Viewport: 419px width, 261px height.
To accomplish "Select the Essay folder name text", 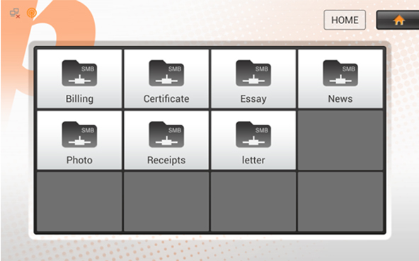I will [253, 99].
